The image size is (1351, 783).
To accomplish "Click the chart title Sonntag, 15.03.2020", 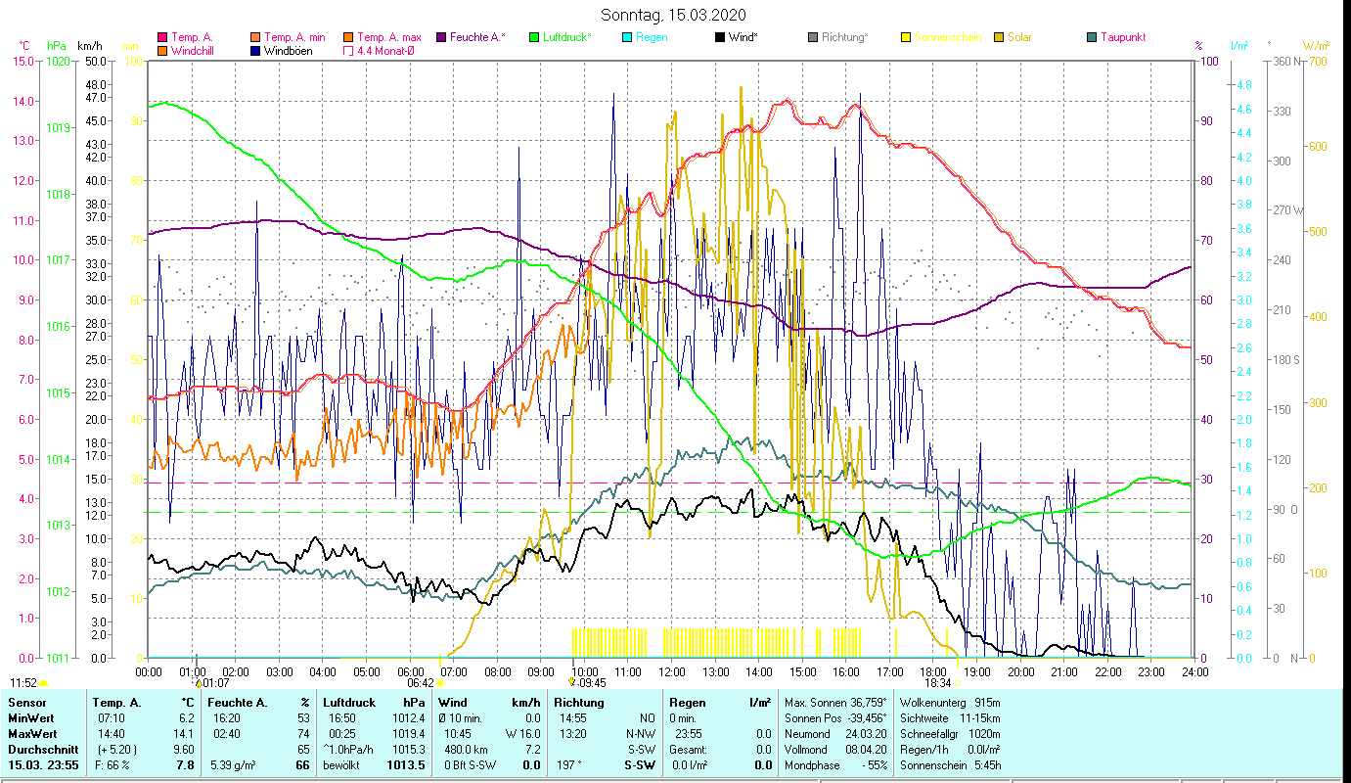I will (675, 15).
